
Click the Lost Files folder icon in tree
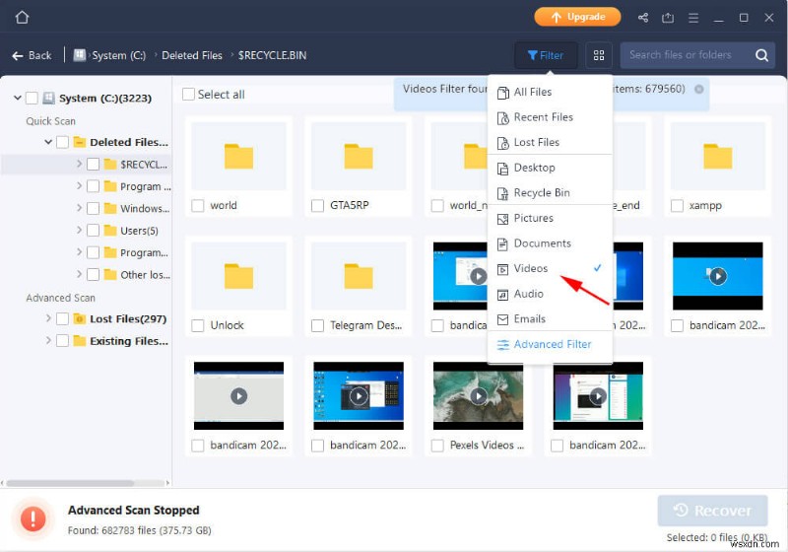pos(80,318)
